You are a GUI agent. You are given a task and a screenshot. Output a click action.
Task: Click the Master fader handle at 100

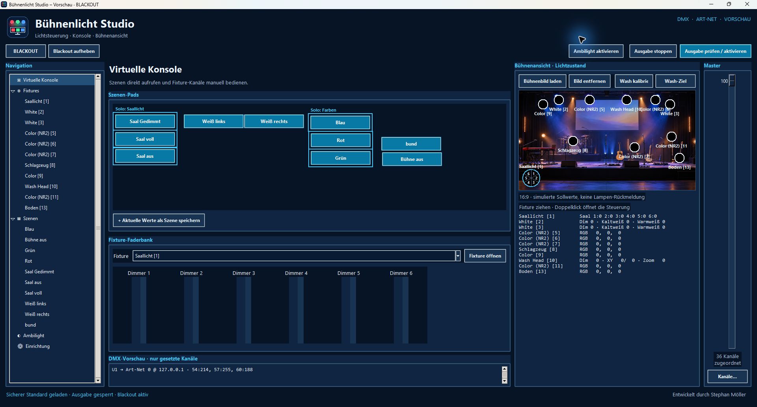[732, 81]
